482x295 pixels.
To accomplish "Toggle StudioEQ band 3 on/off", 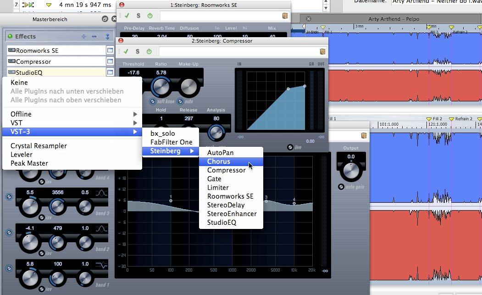I will 9,196.
